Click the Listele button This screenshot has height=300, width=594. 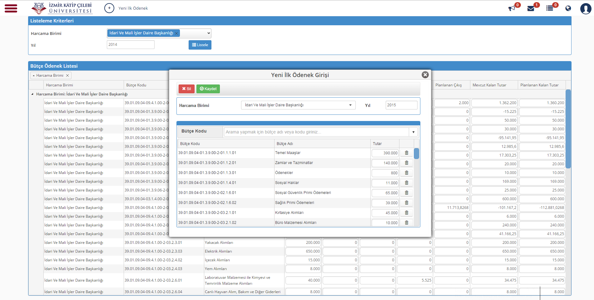tap(200, 45)
